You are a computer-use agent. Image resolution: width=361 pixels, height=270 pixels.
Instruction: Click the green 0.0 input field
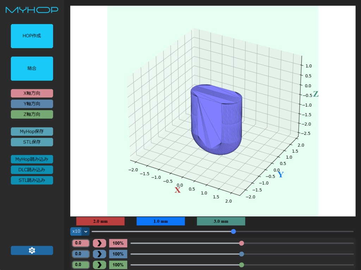pyautogui.click(x=81, y=265)
